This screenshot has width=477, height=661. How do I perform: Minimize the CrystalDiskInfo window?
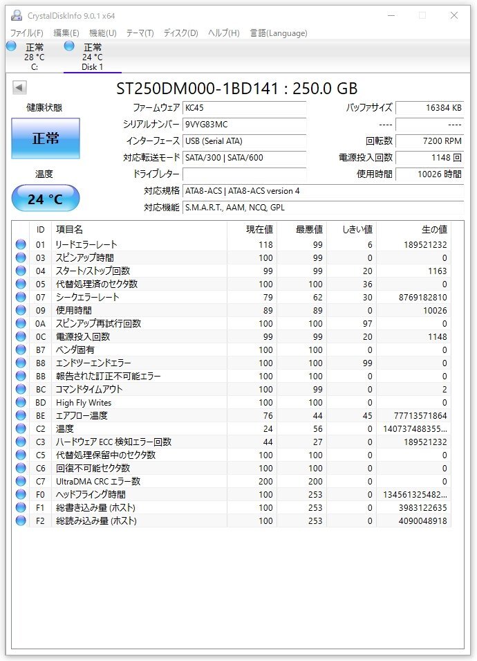(x=391, y=16)
